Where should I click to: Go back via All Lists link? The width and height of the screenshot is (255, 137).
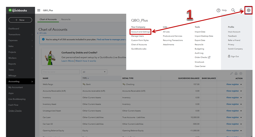(x=43, y=33)
